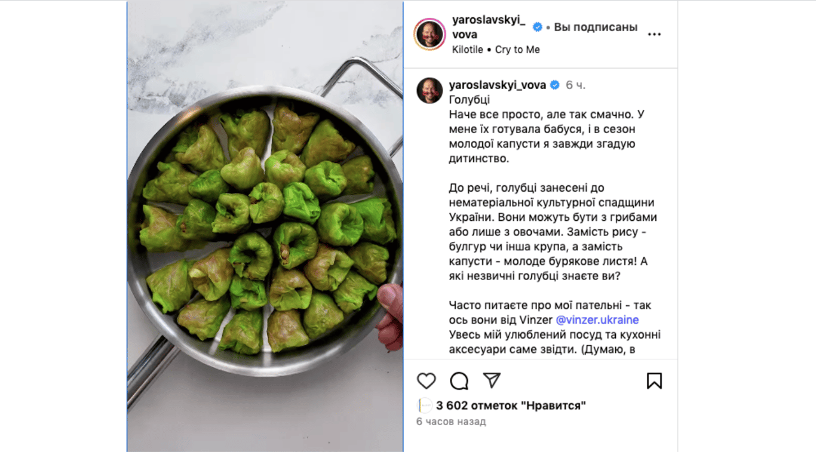The image size is (816, 458).
Task: Open the story from the header profile avatar
Action: coord(430,35)
